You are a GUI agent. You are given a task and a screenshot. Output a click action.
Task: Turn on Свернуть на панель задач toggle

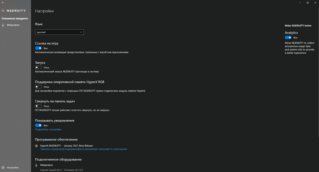38,106
